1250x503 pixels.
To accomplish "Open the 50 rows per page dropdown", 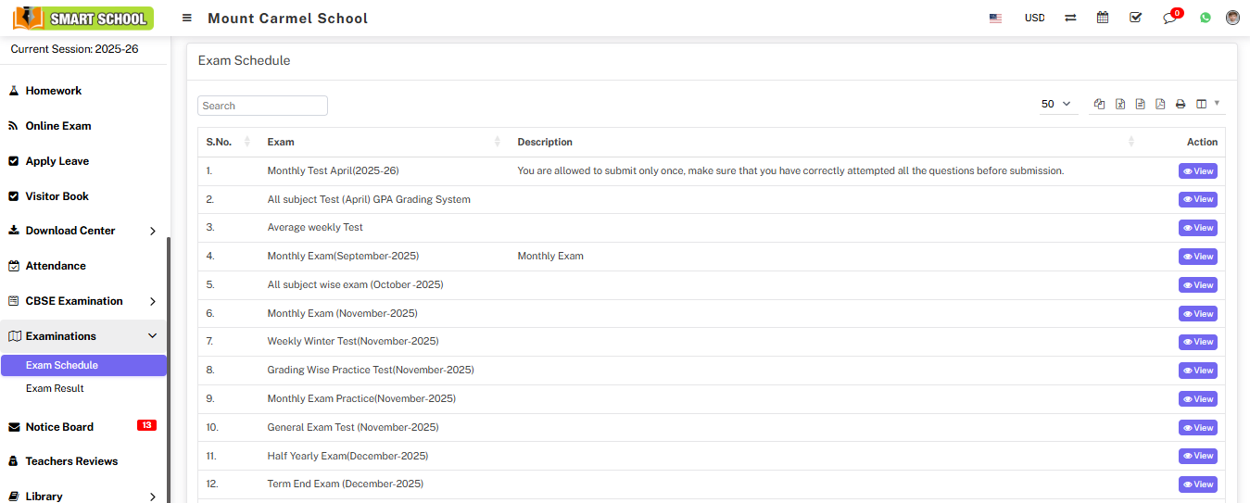I will [1056, 104].
